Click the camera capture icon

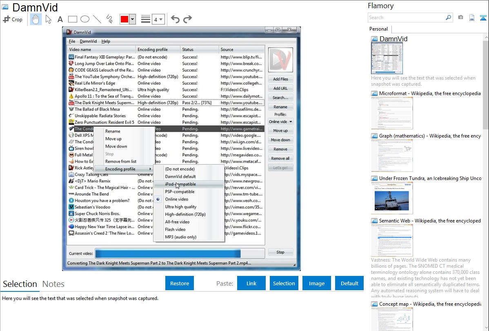[x=460, y=18]
